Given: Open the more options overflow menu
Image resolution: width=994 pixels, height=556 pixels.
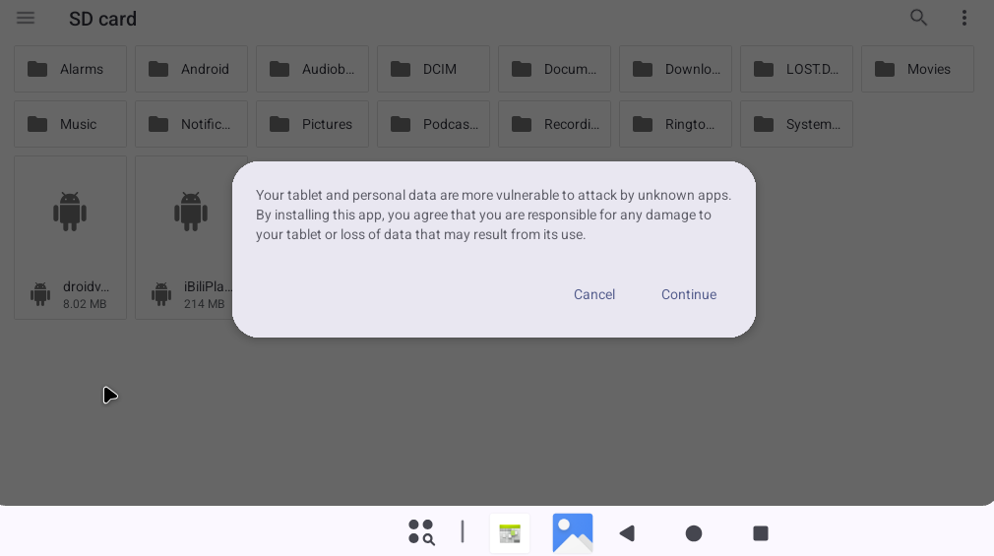Looking at the screenshot, I should (x=964, y=18).
